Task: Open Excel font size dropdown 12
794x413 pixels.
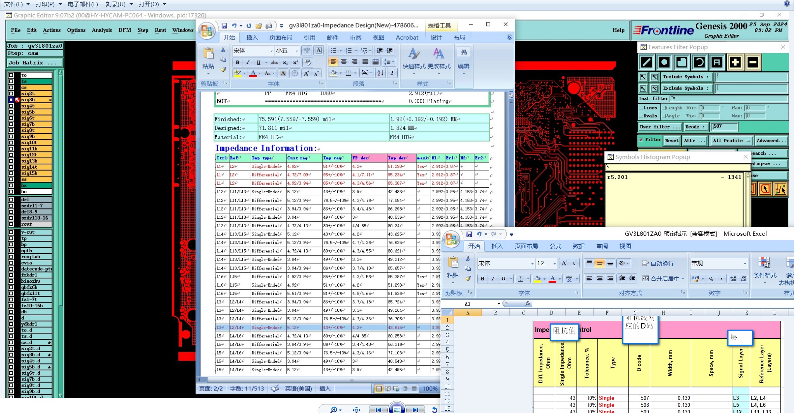Action: [554, 263]
